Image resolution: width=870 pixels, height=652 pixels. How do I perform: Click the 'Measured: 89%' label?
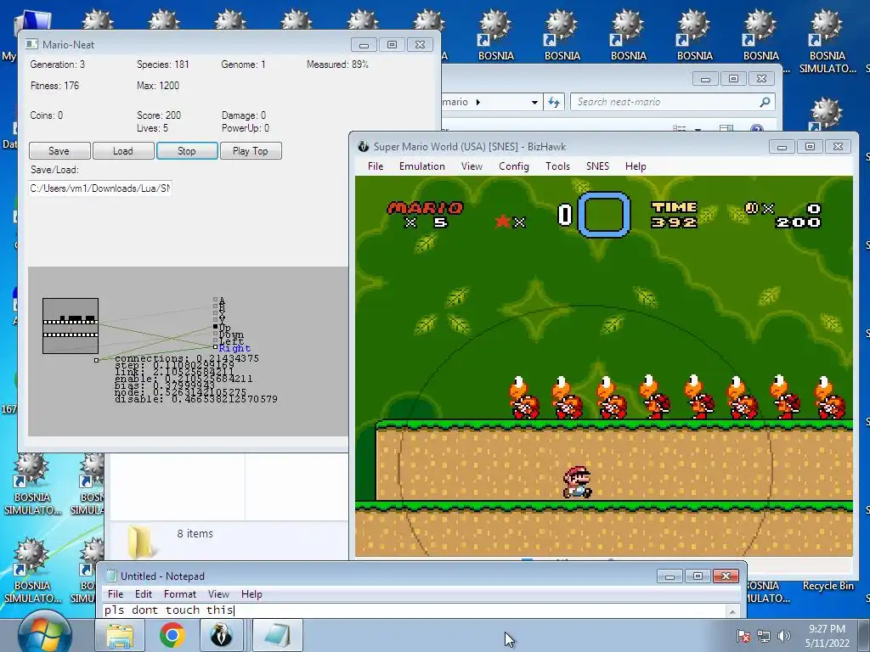(337, 65)
